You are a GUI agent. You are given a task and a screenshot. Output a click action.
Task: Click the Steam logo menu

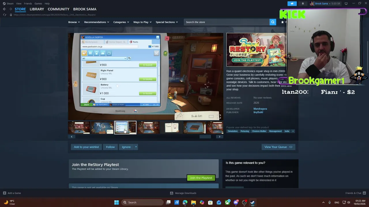(4, 3)
